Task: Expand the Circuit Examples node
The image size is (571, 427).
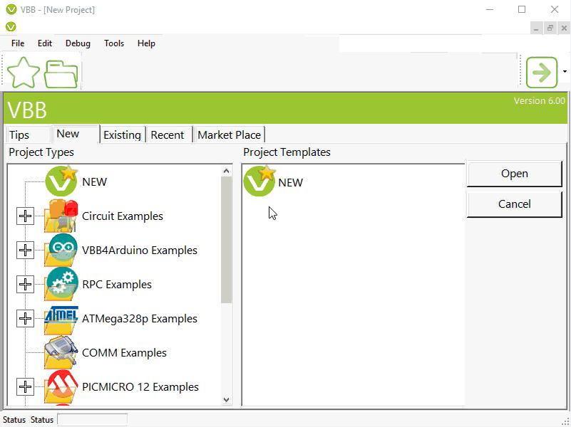Action: 25,216
